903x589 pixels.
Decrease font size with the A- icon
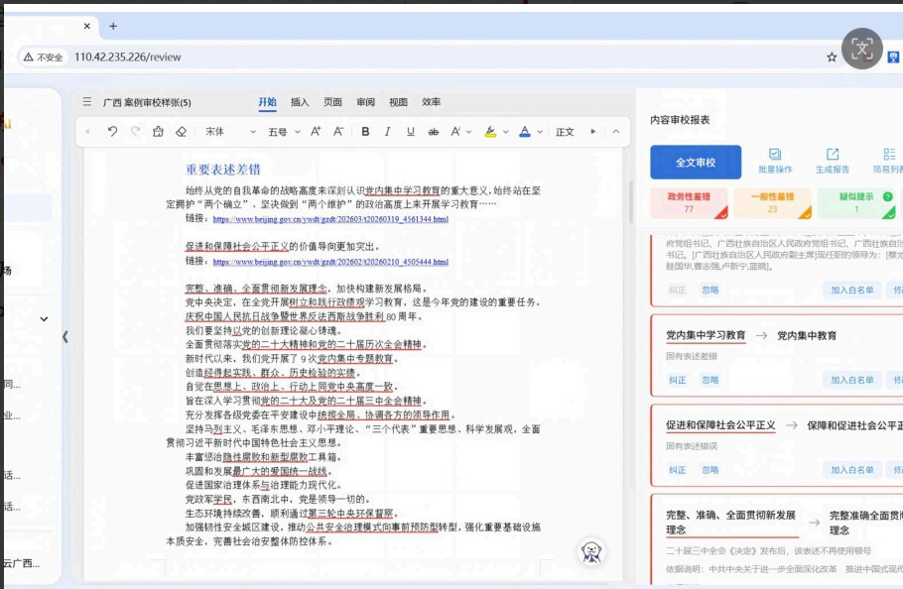(x=338, y=132)
